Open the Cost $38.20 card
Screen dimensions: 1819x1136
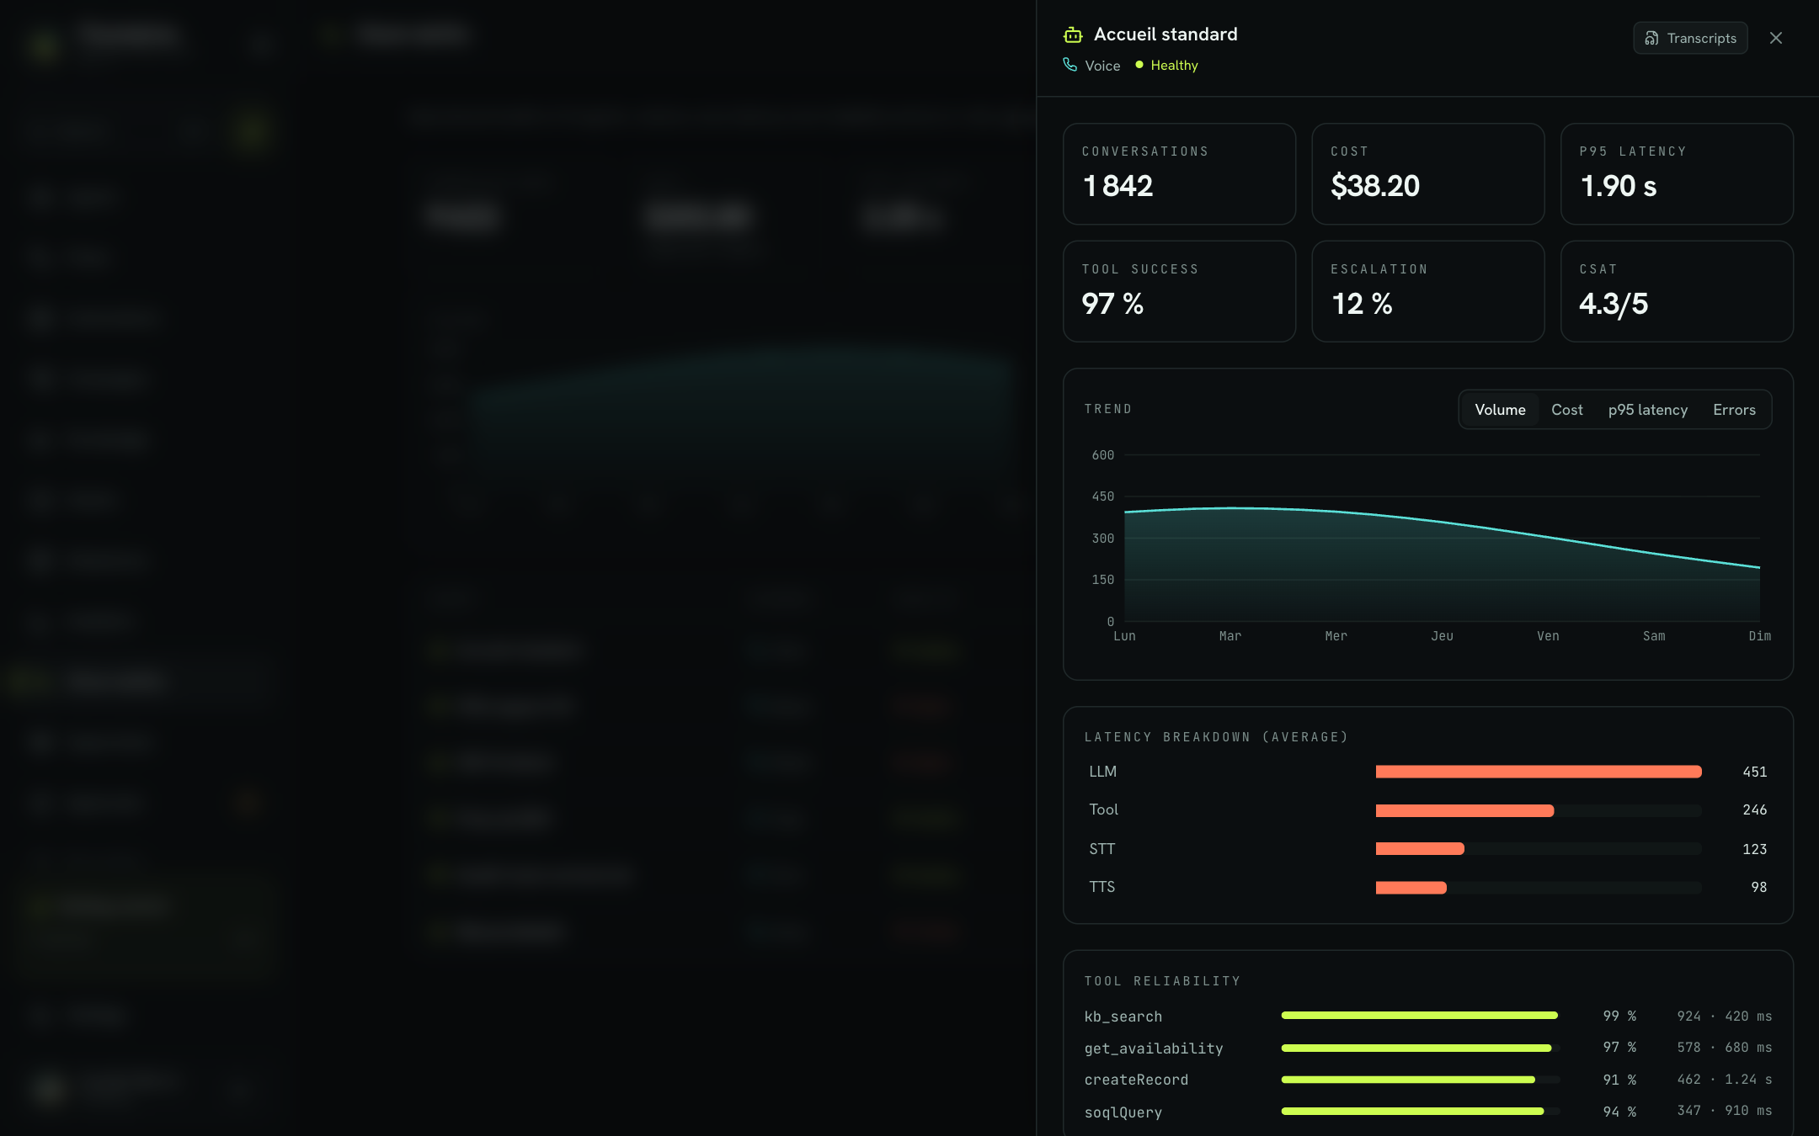point(1428,174)
